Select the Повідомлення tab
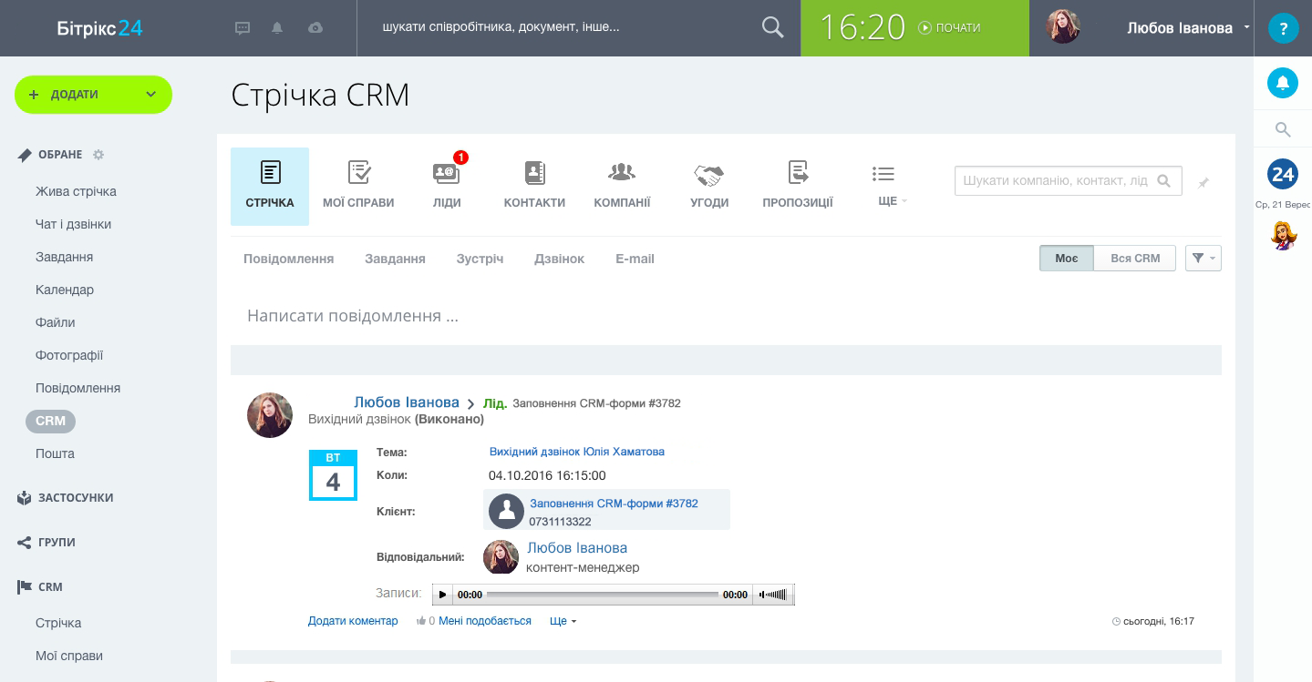The image size is (1312, 682). tap(288, 259)
